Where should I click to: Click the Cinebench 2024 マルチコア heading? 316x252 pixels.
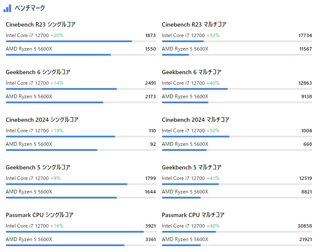tap(196, 120)
